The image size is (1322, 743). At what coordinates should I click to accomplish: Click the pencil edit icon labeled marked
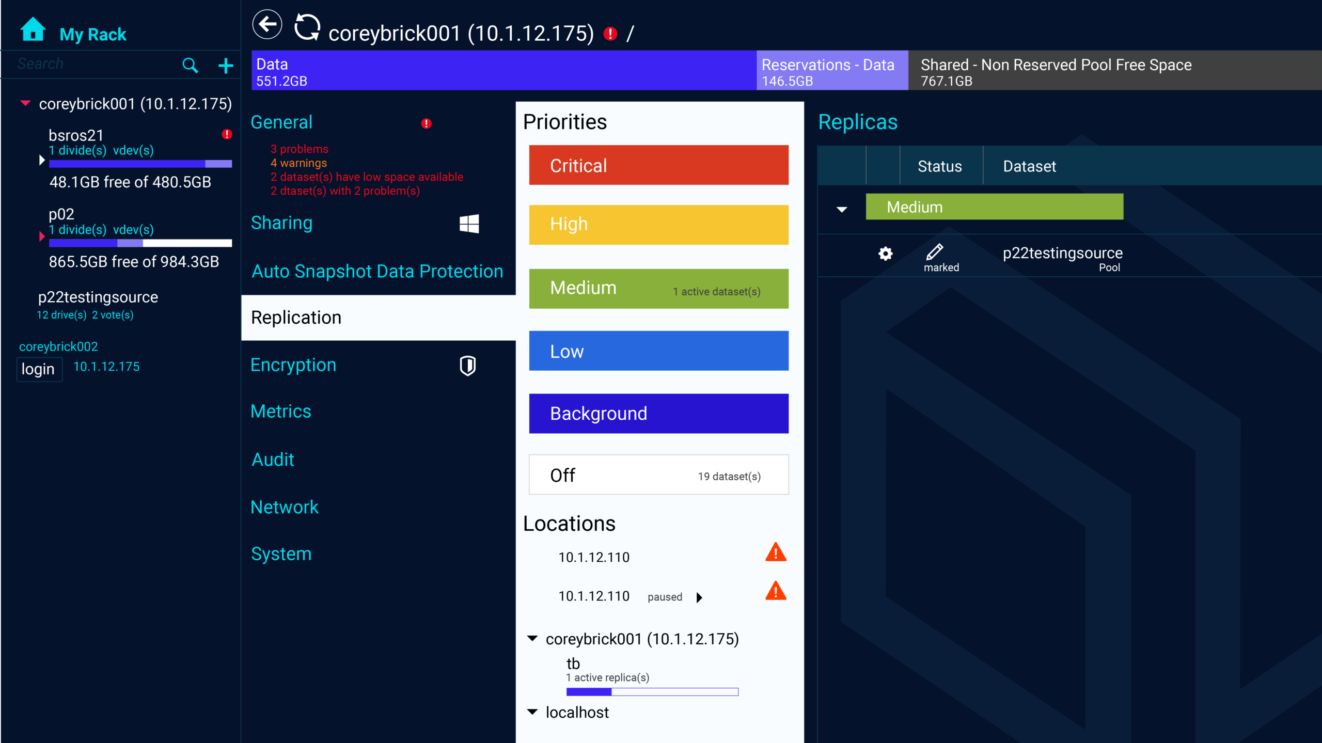(x=934, y=252)
